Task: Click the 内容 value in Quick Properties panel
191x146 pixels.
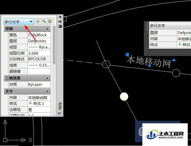Action: [x=184, y=39]
